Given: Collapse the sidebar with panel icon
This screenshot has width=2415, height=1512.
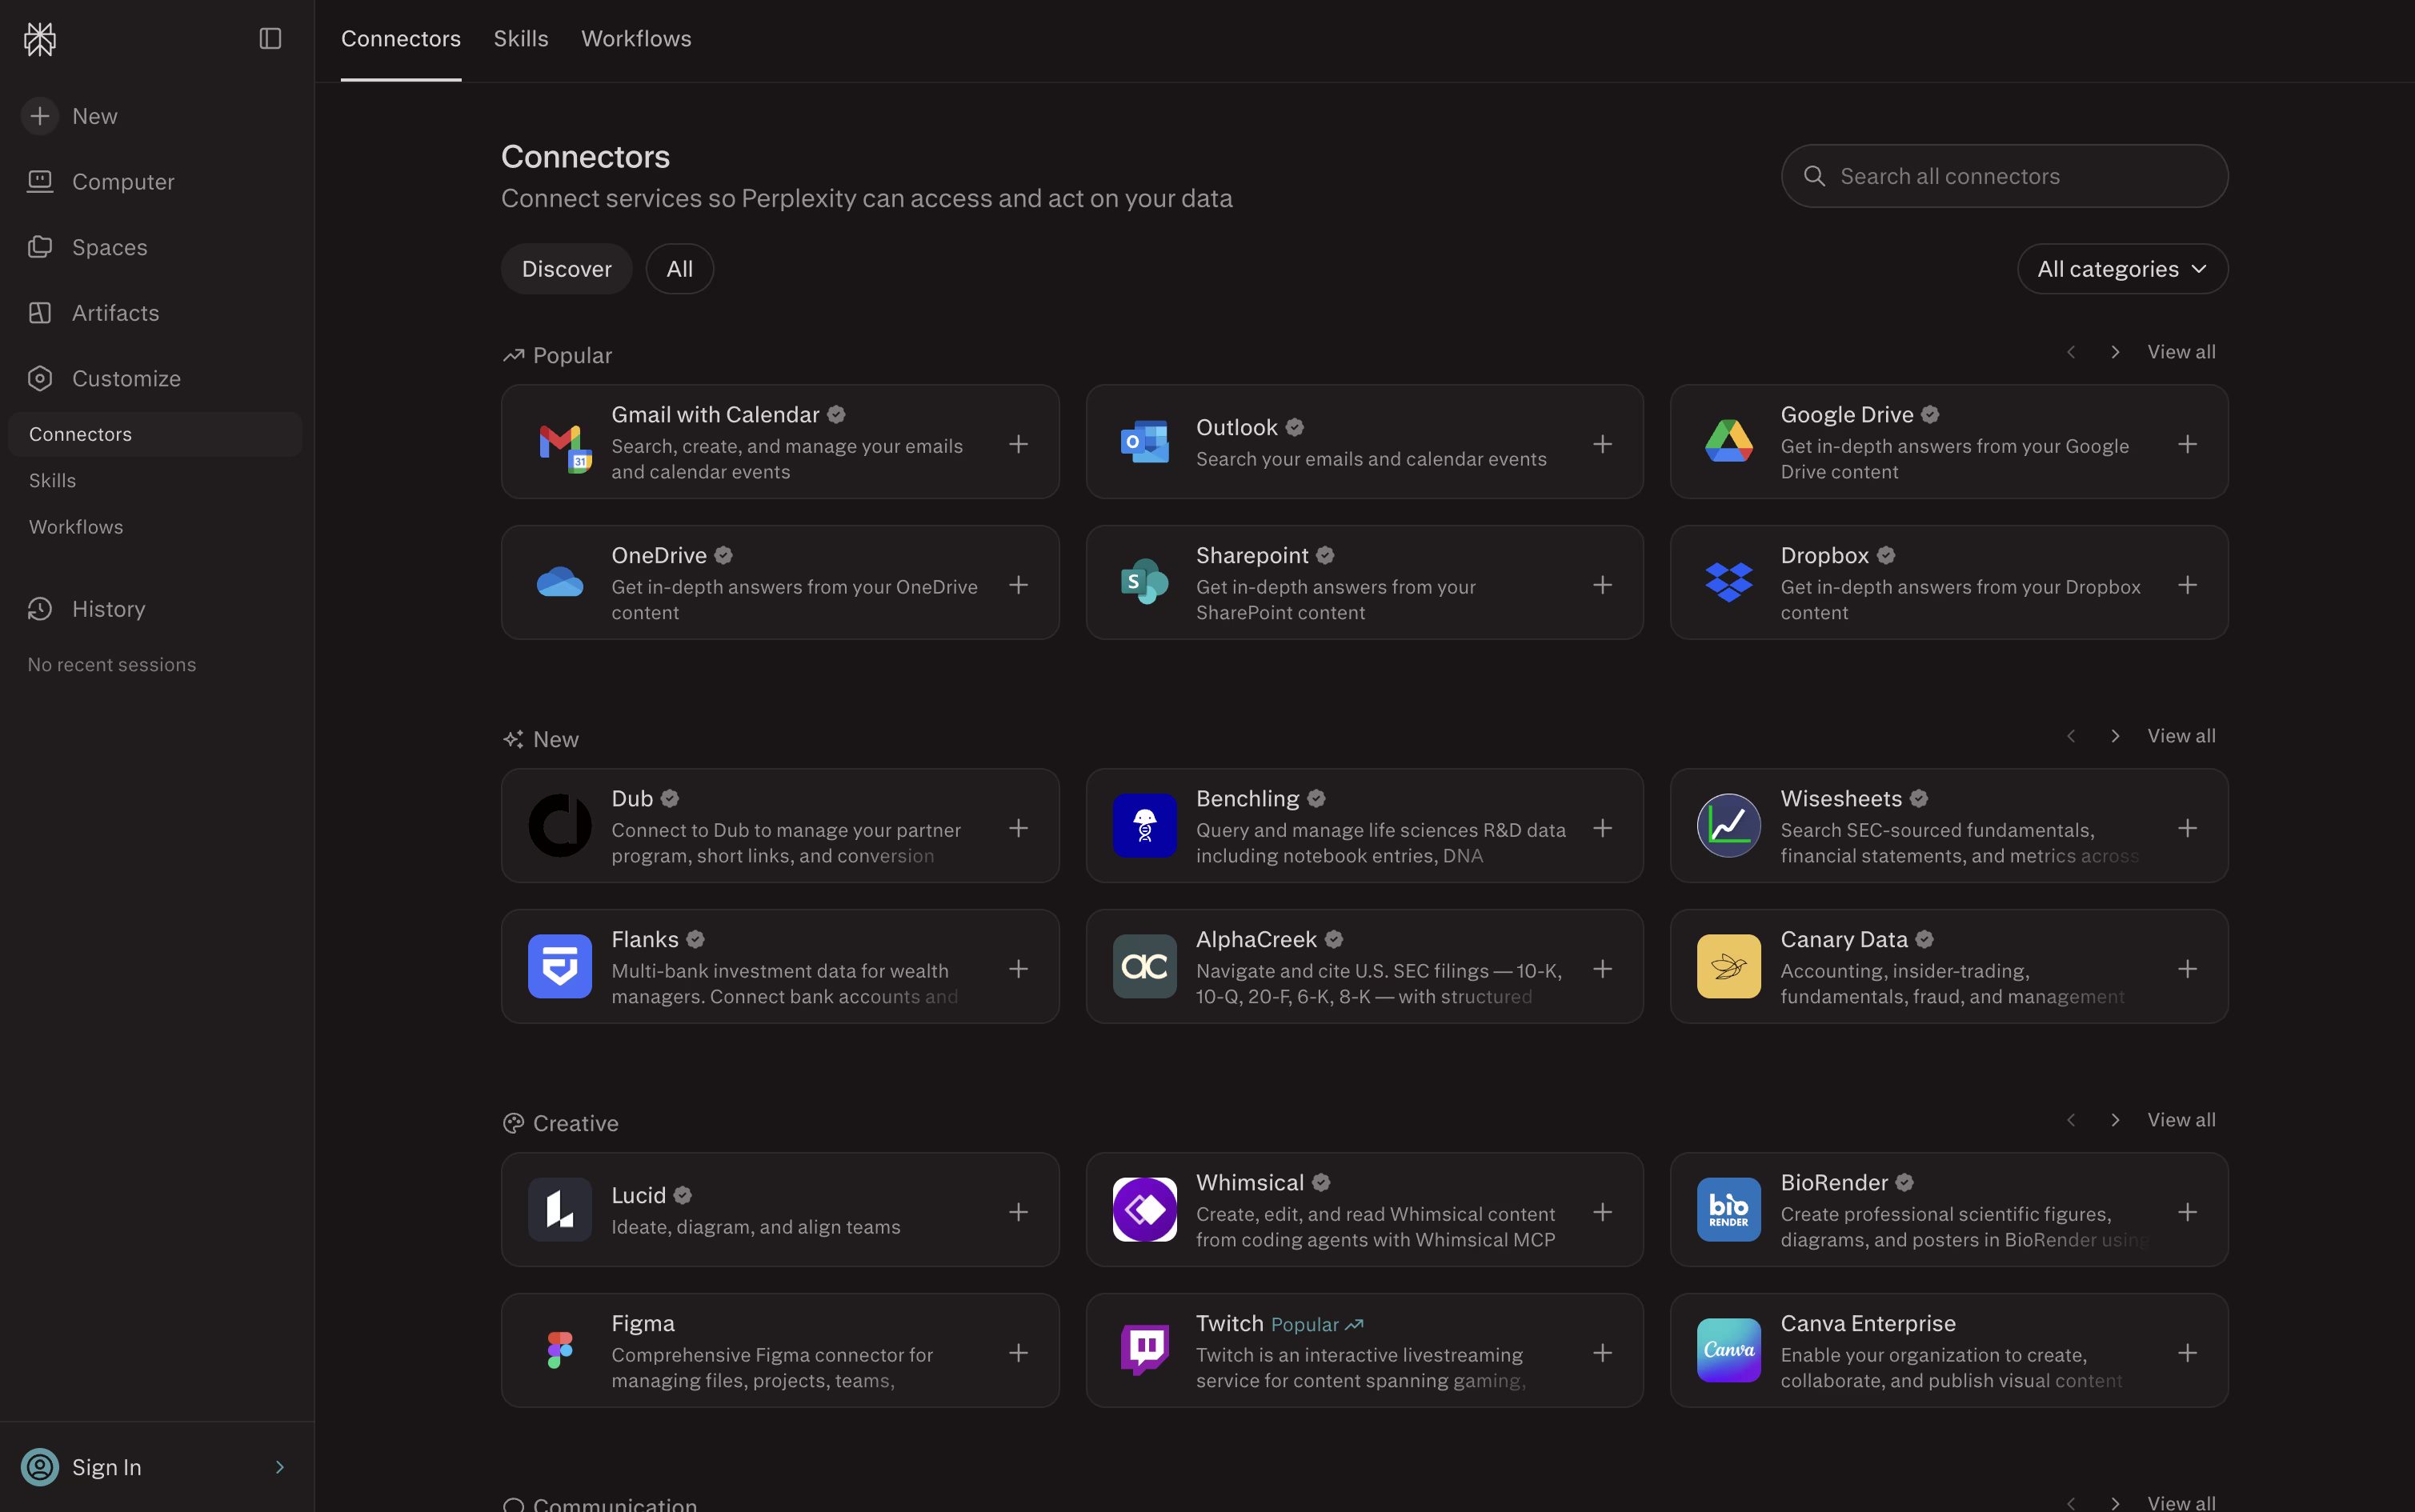Looking at the screenshot, I should 270,39.
